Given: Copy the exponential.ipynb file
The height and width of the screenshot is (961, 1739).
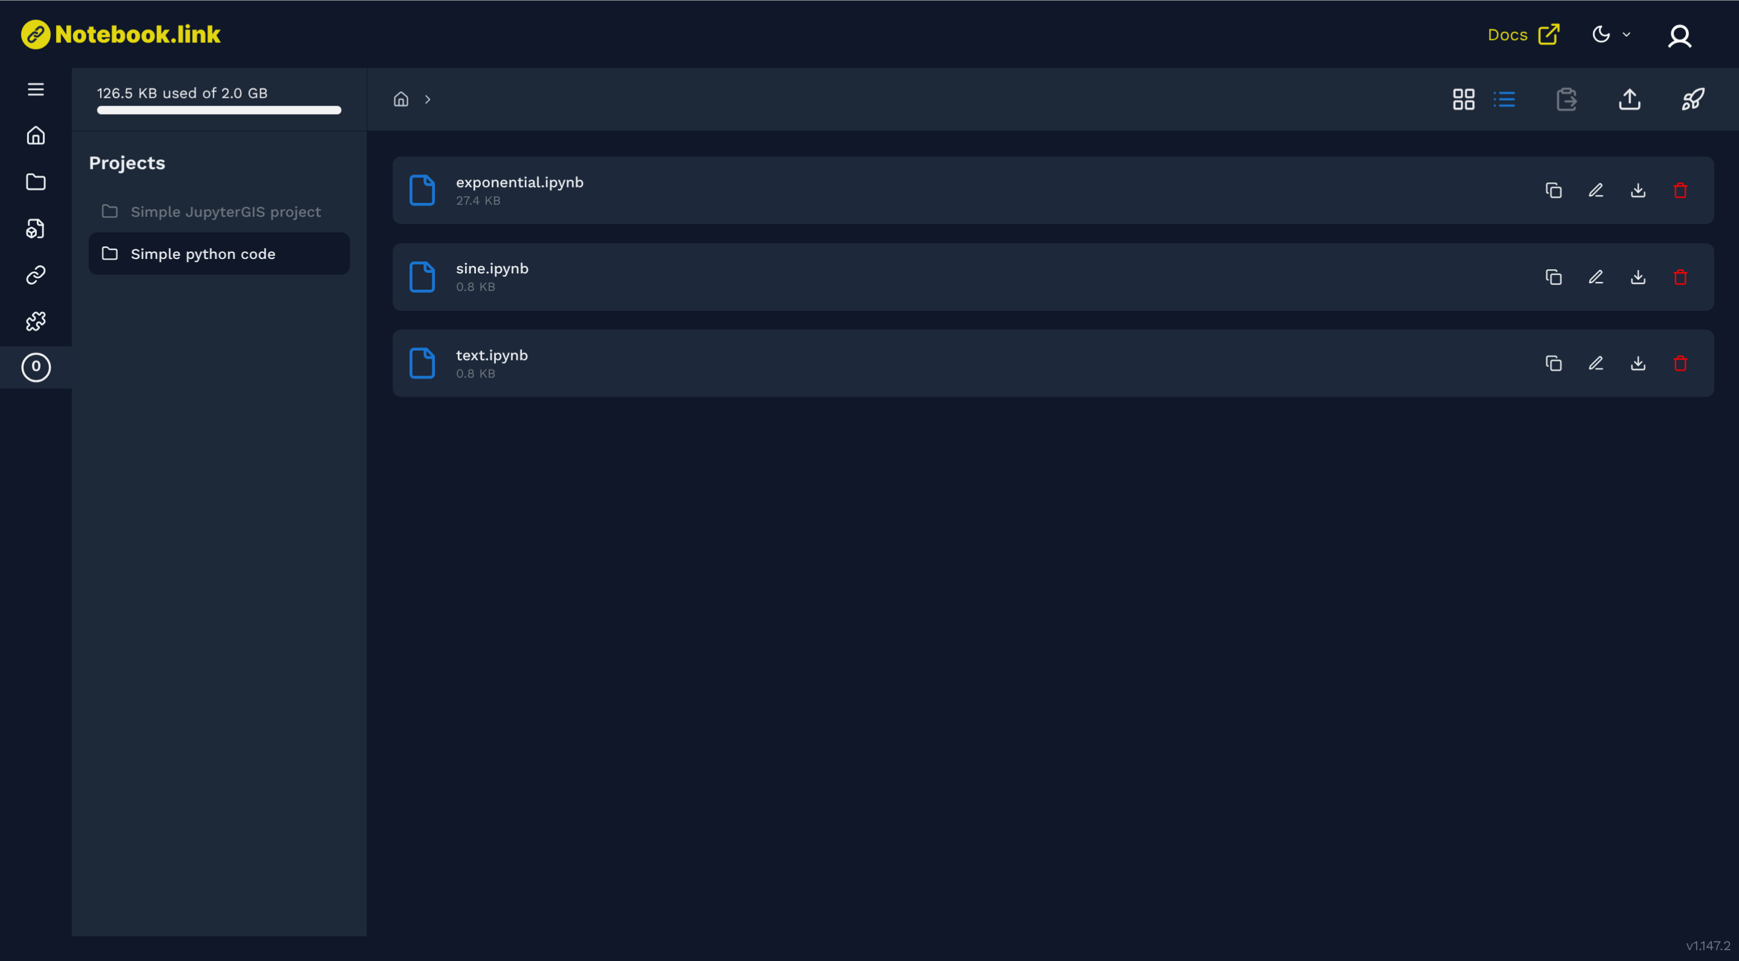Looking at the screenshot, I should coord(1554,191).
